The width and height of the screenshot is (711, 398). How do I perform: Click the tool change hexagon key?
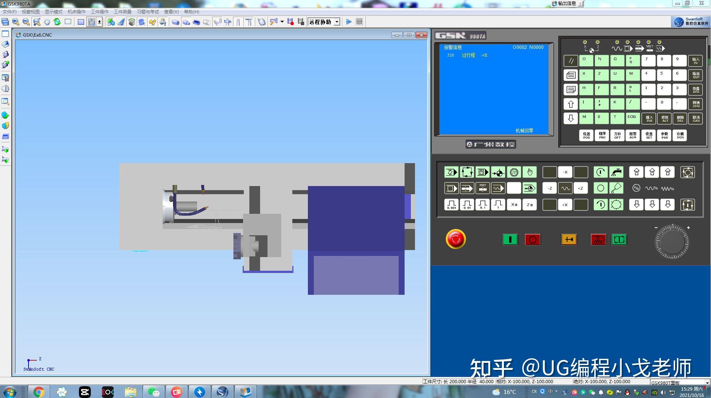[616, 205]
